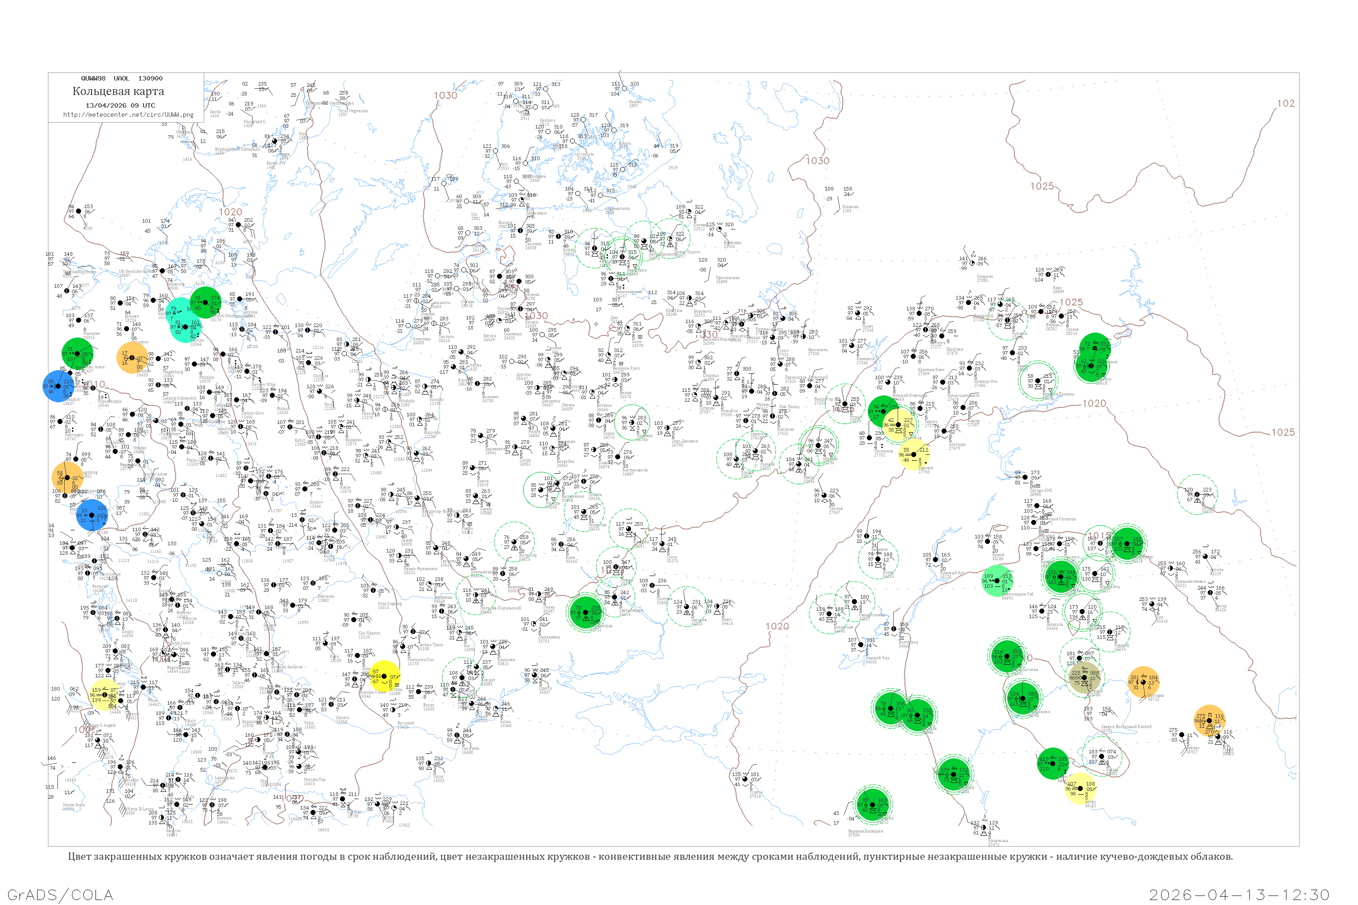This screenshot has height=905, width=1358.
Task: Click the station label "Ивано-Франковск 33526"
Action: click(421, 571)
